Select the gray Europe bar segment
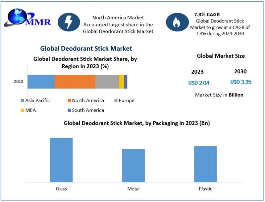Viewport: 265px width, 202px height. (107, 82)
